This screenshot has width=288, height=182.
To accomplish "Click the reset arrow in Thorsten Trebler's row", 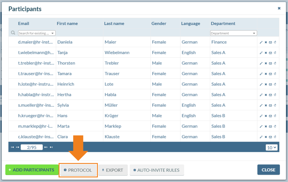I will point(275,63).
